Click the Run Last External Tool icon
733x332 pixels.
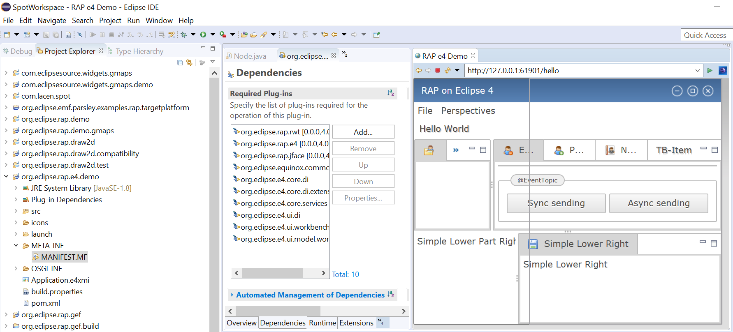point(223,35)
